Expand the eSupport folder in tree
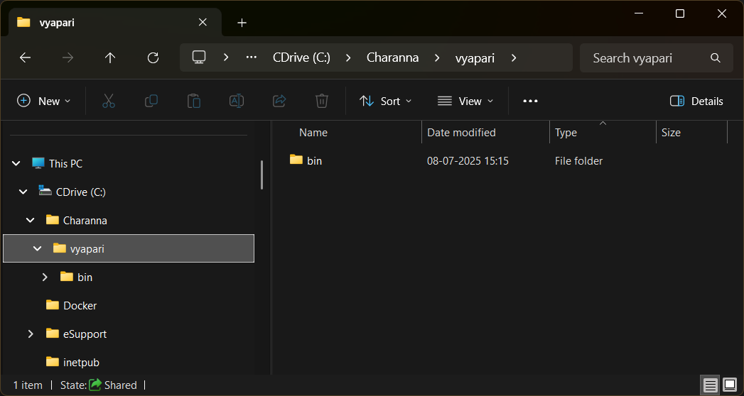Screen dimensions: 744x396 click(x=31, y=334)
